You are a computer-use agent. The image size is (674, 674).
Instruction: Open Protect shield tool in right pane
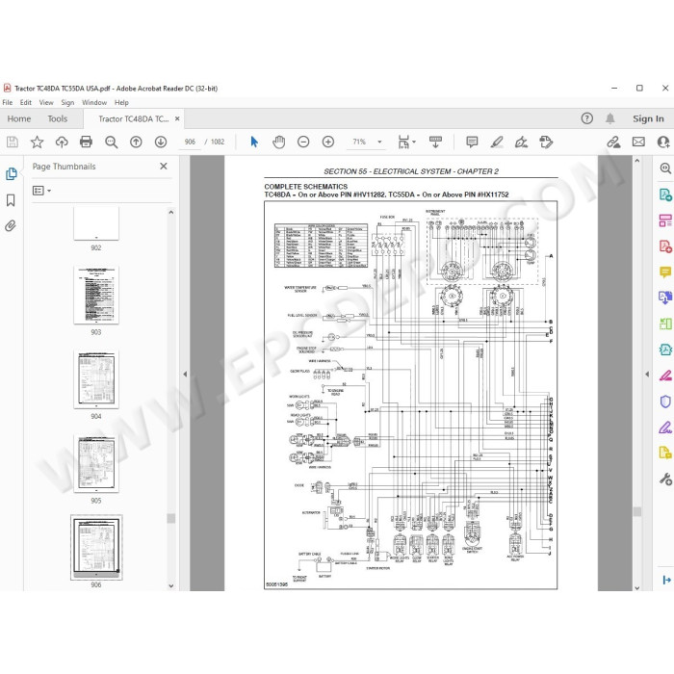pos(665,402)
